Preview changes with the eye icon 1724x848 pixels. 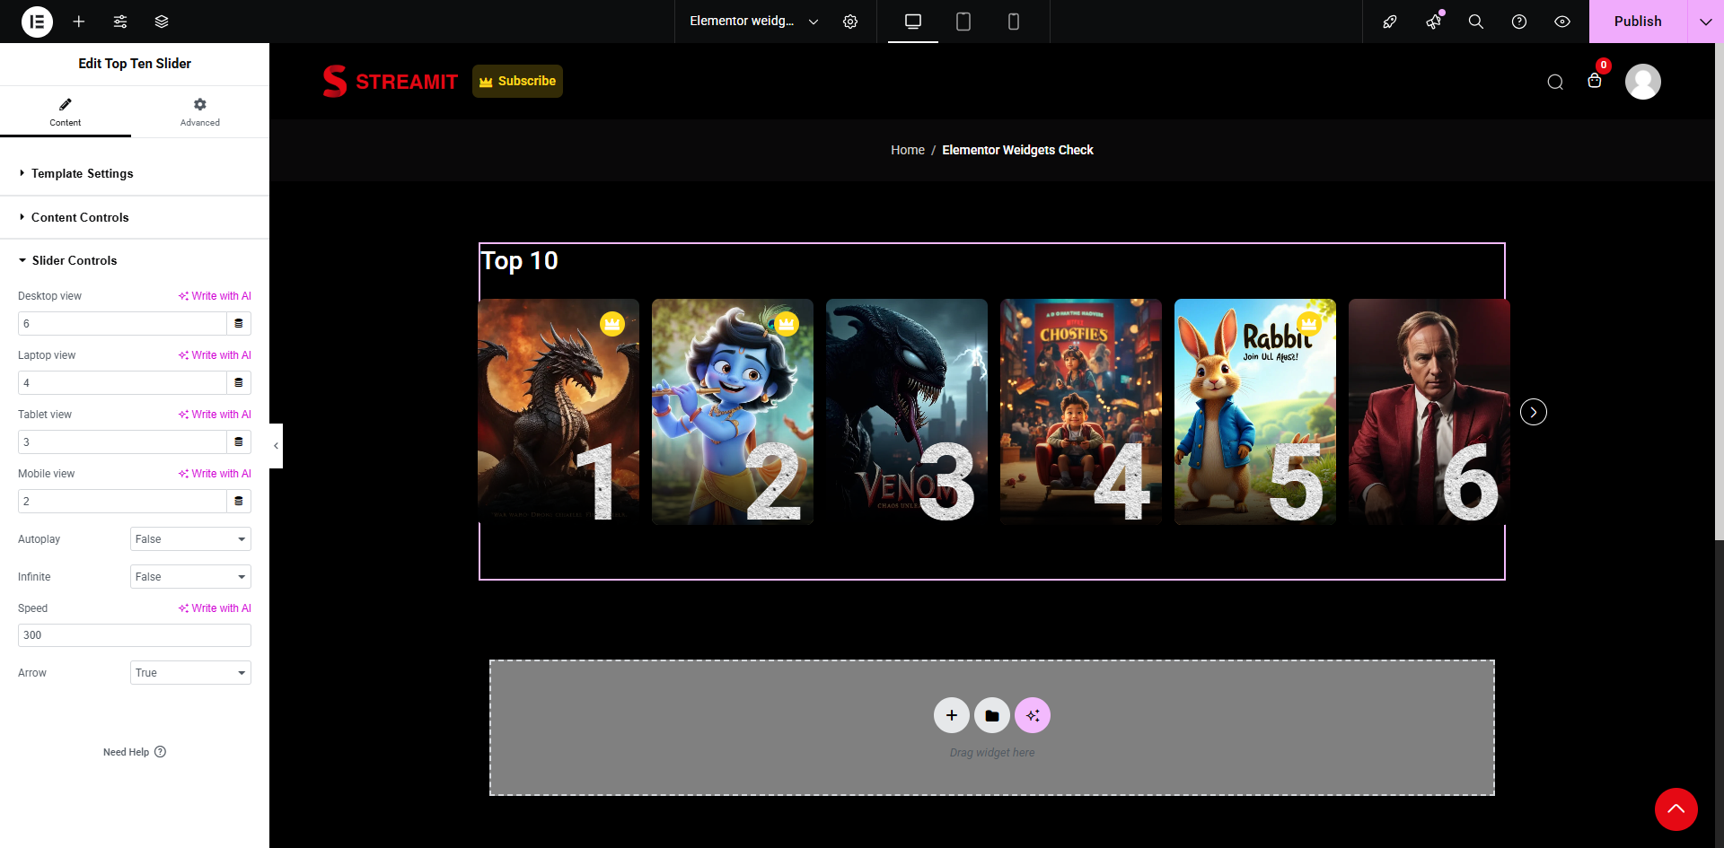(x=1562, y=22)
